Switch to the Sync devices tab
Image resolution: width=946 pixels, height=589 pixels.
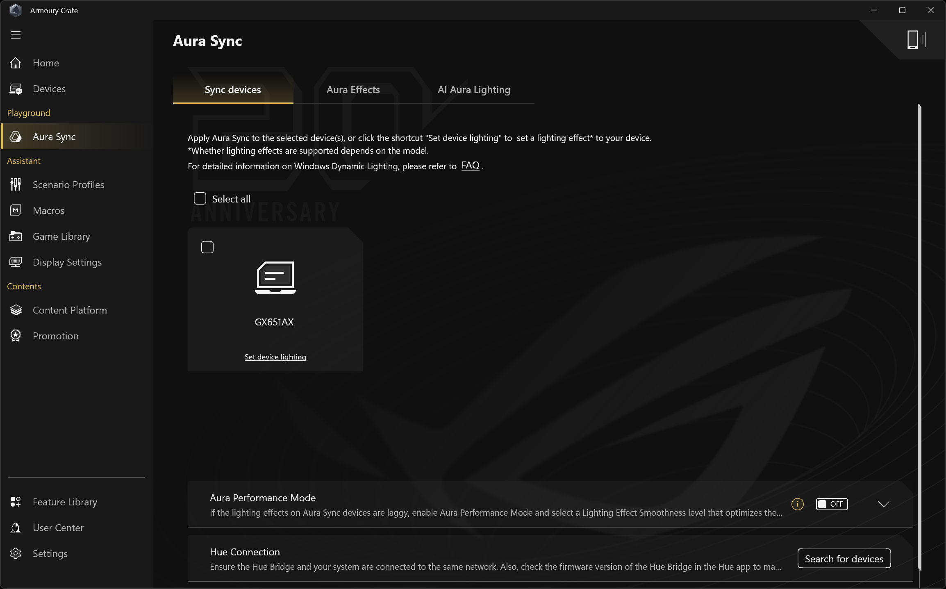tap(233, 89)
